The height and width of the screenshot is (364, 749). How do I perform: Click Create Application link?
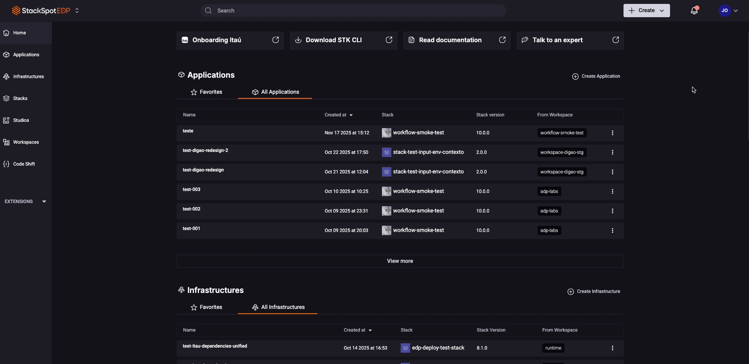point(596,76)
